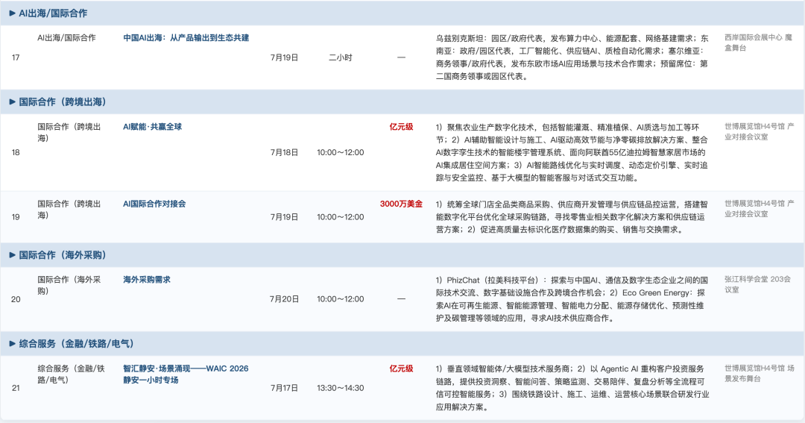
Task: Click the 7月20日 date cell
Action: [285, 299]
